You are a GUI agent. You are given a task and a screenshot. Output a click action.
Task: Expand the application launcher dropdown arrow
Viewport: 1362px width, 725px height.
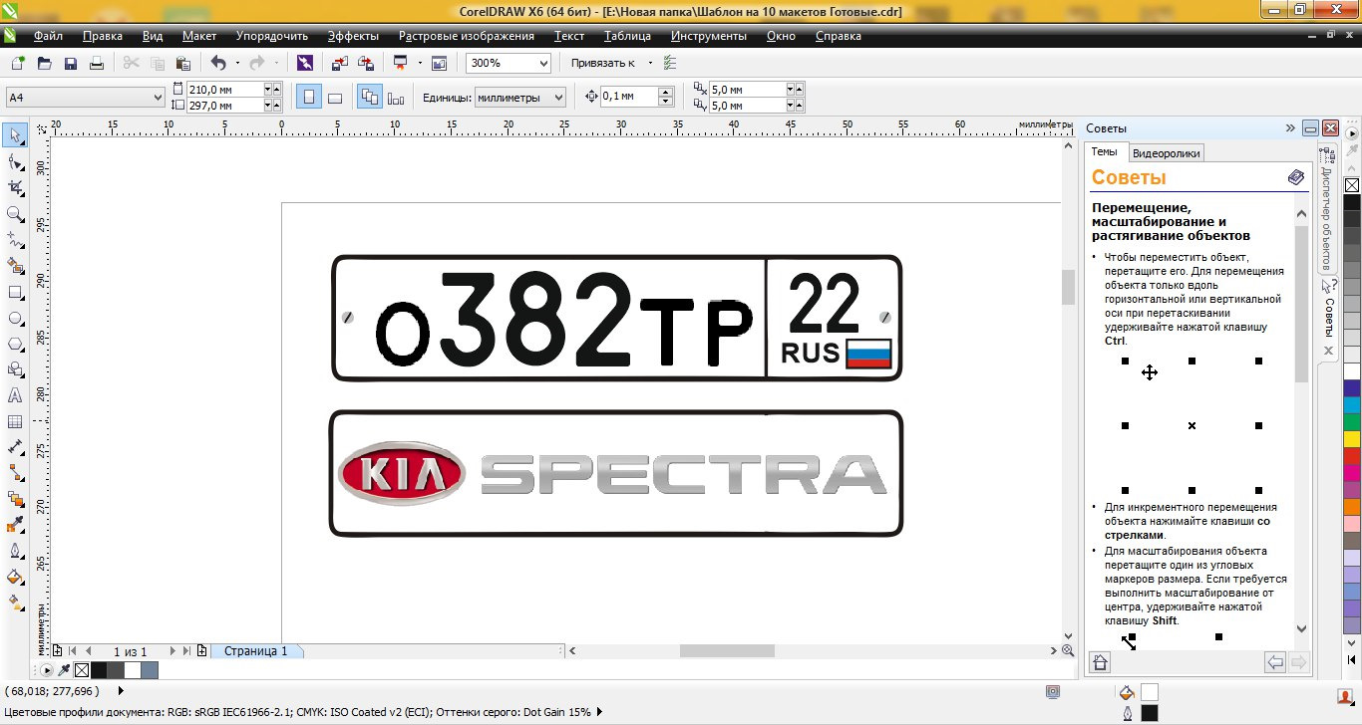tap(420, 63)
